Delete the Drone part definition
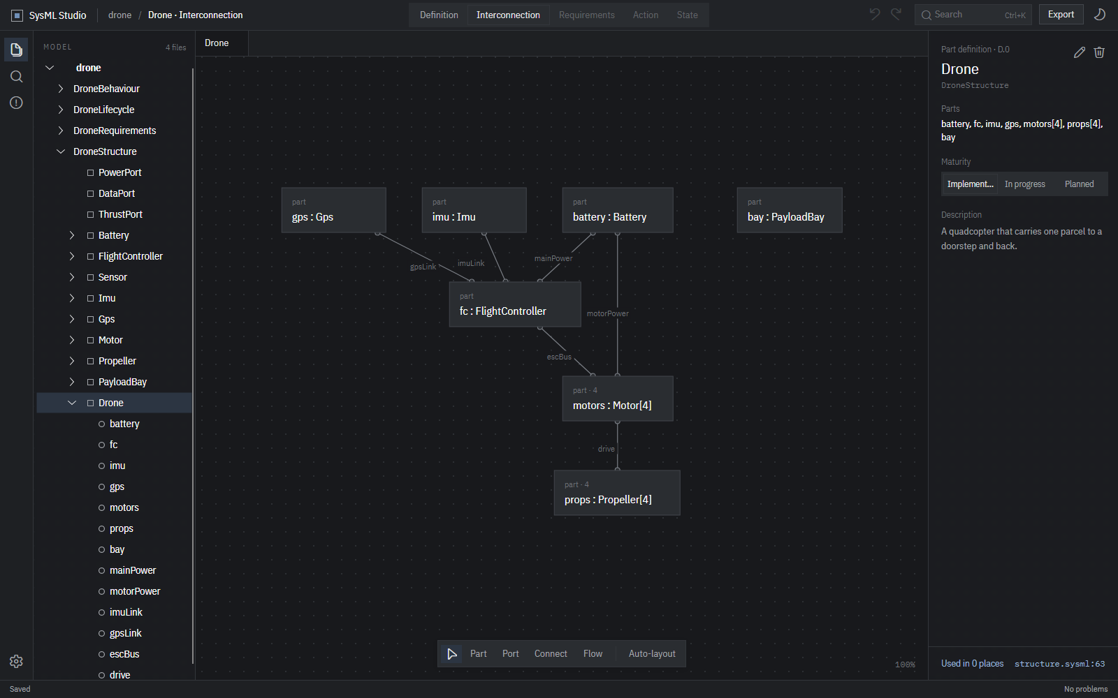The width and height of the screenshot is (1118, 698). tap(1099, 52)
